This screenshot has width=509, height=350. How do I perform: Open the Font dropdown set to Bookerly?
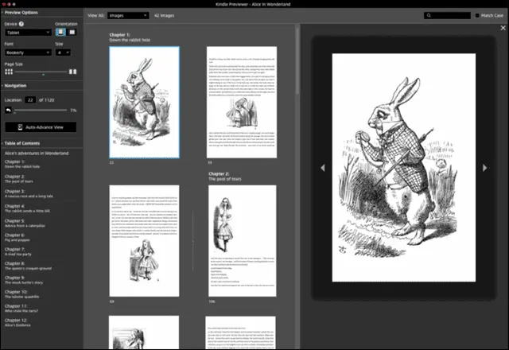[28, 52]
